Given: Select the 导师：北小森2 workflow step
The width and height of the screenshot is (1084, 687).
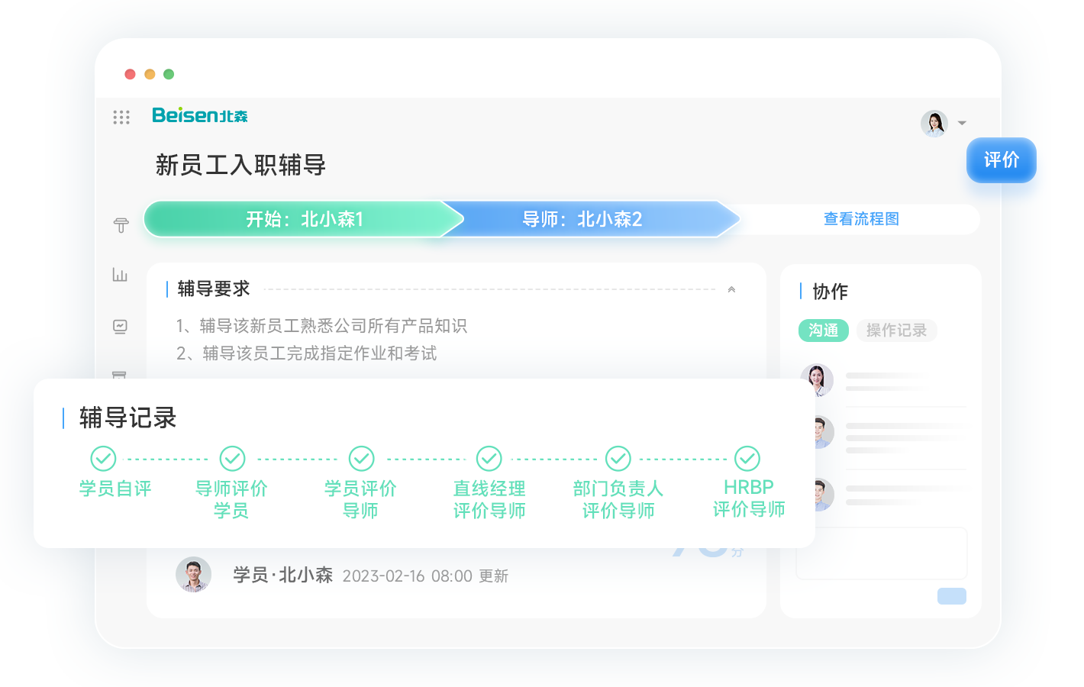Looking at the screenshot, I should [x=582, y=220].
